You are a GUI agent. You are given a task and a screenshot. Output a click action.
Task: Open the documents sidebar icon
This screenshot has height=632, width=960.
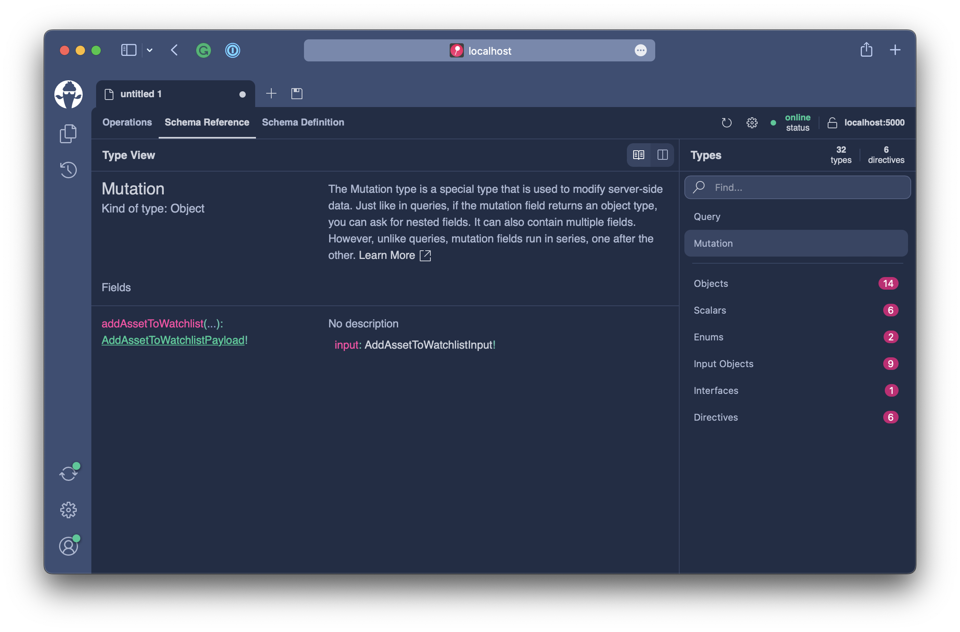point(68,133)
